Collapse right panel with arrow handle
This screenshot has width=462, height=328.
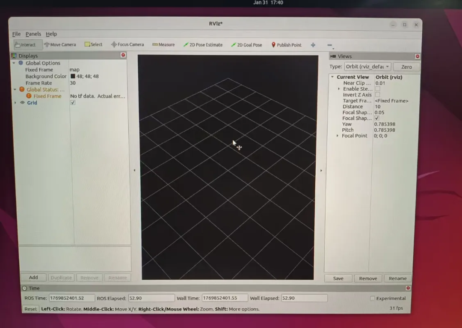(x=321, y=171)
